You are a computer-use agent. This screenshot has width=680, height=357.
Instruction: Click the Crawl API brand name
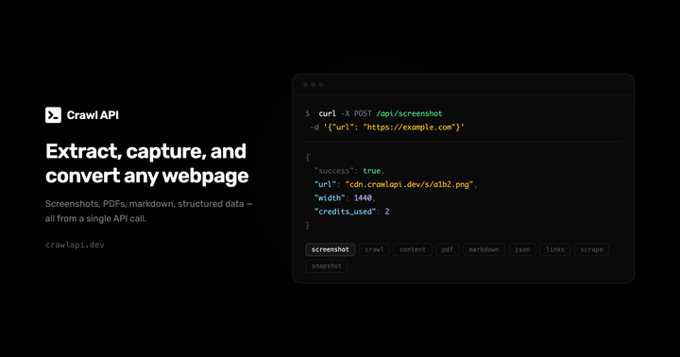pyautogui.click(x=93, y=115)
